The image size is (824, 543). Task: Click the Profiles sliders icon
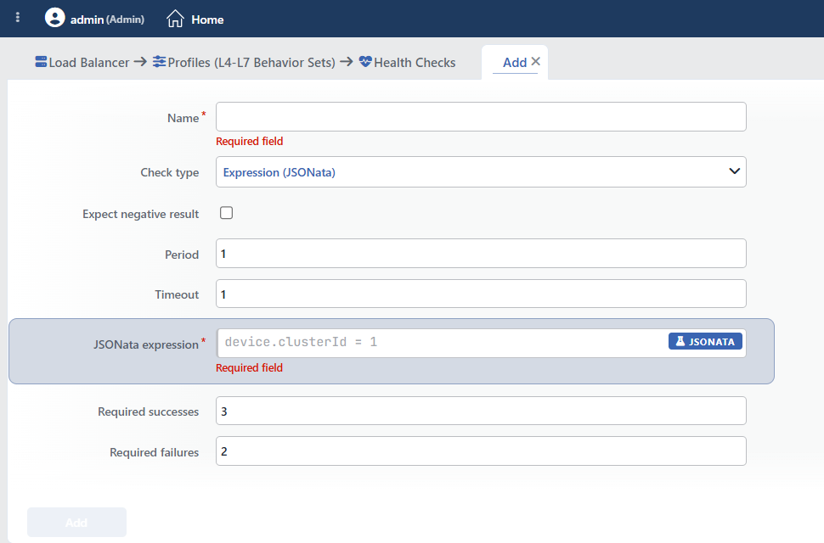coord(159,62)
